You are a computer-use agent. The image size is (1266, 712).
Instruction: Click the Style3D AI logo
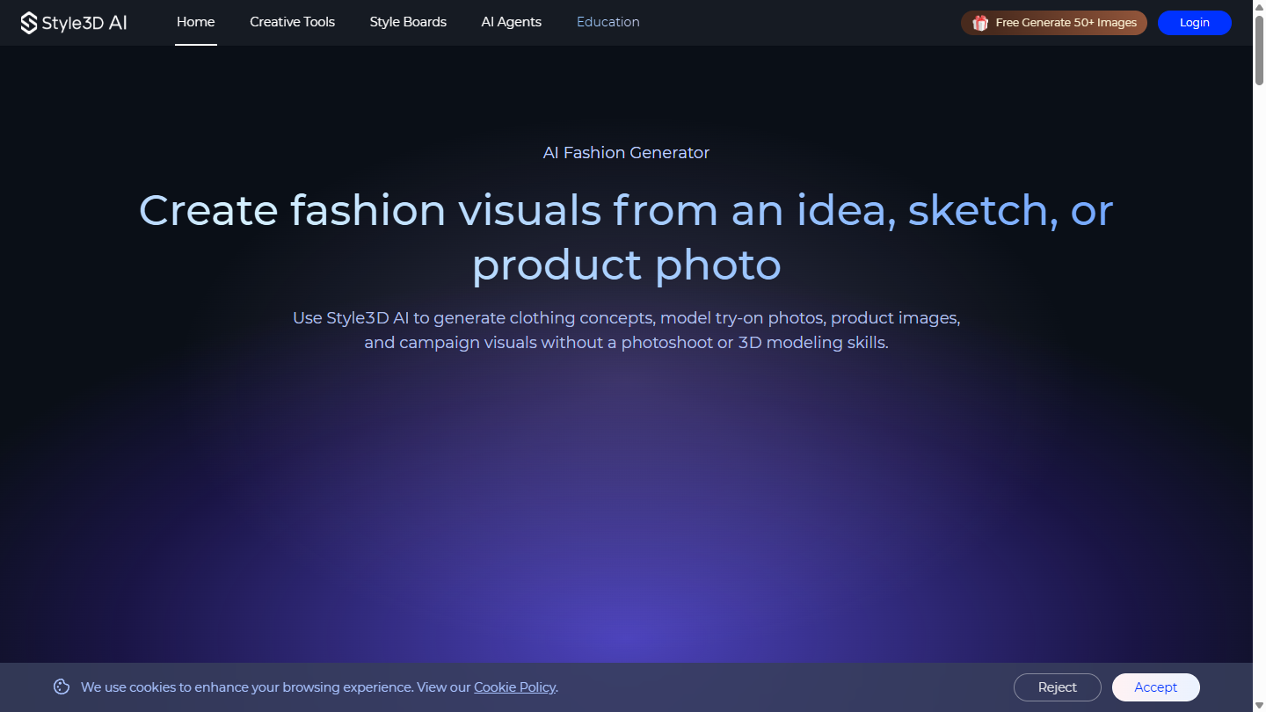click(x=74, y=23)
